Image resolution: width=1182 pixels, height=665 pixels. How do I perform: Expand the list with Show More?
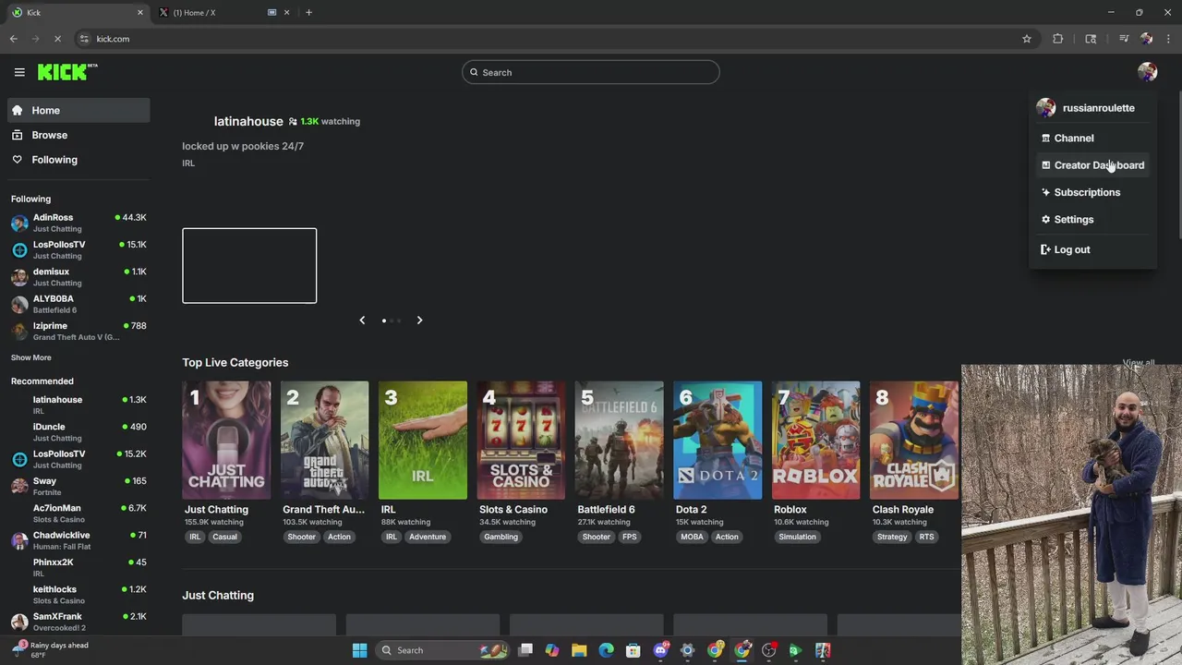coord(31,357)
